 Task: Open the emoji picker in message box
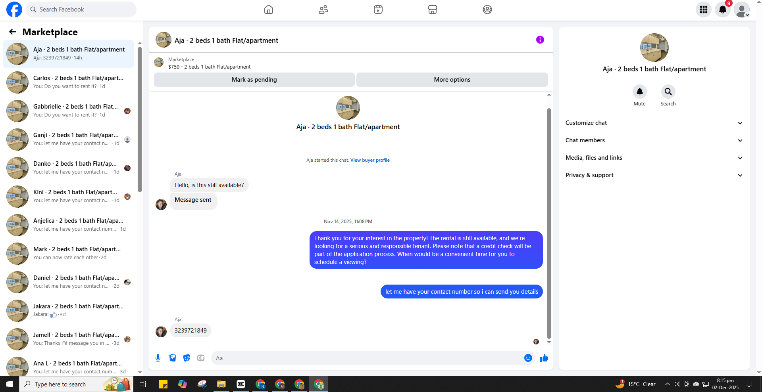[528, 358]
